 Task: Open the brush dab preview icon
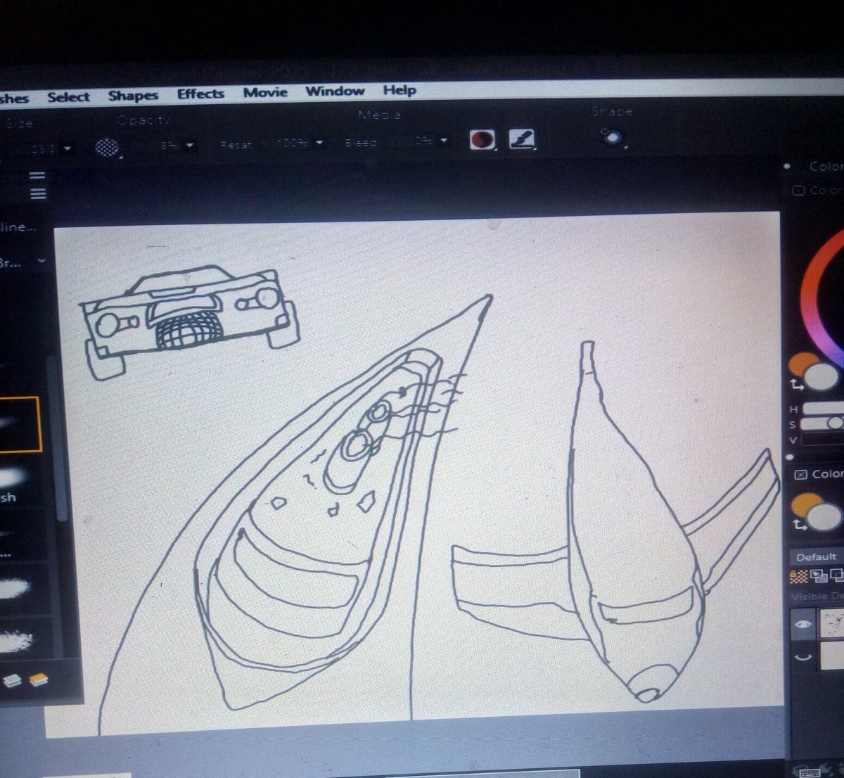click(107, 147)
